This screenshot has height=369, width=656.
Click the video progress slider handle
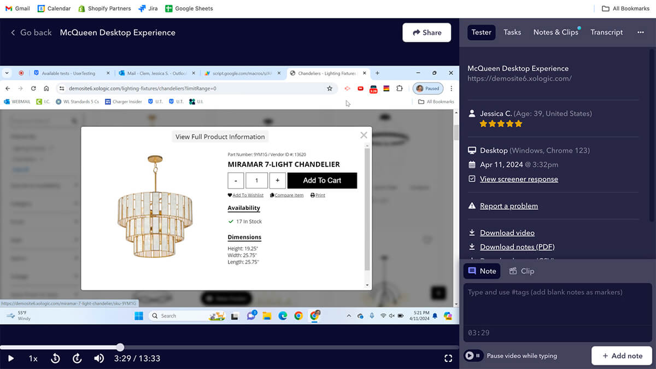click(120, 347)
